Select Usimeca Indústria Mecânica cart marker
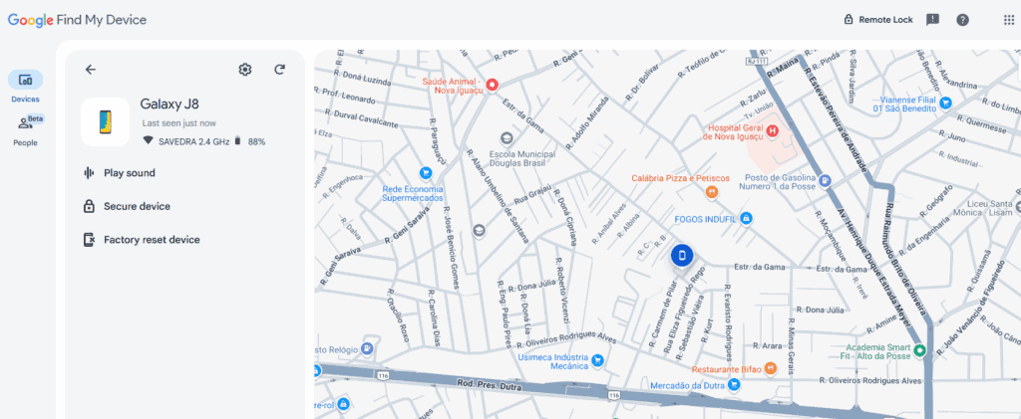1021x419 pixels. pyautogui.click(x=597, y=360)
